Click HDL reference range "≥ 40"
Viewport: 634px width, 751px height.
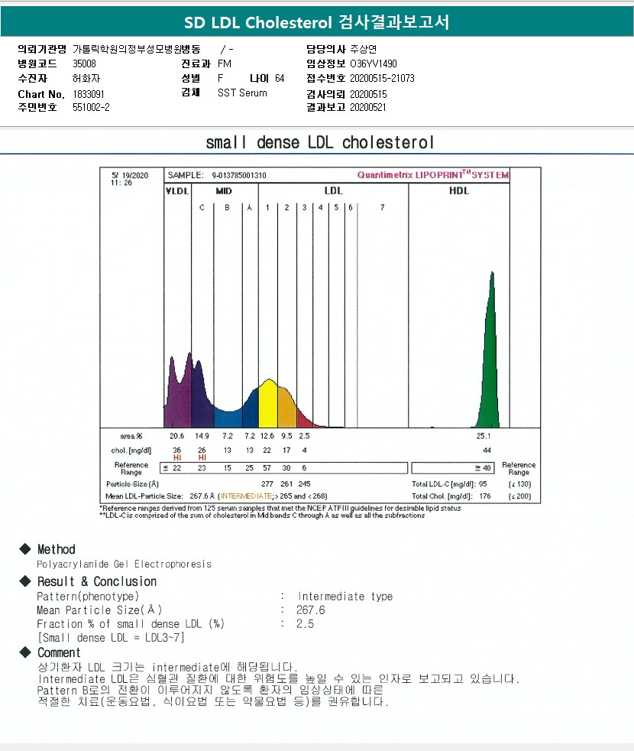483,468
